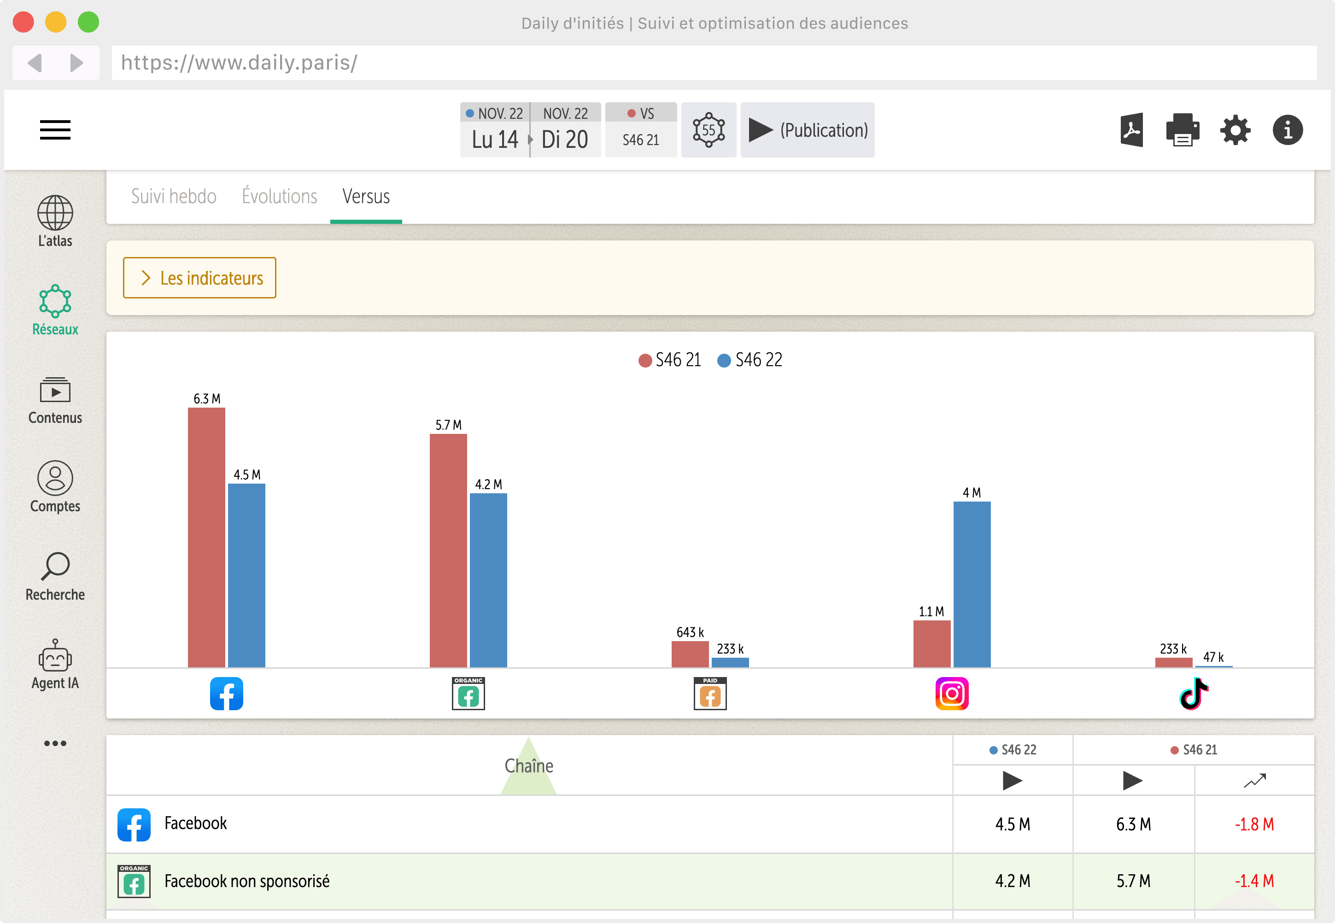Go back in browser
Screen dimensions: 1335x923
(35, 63)
